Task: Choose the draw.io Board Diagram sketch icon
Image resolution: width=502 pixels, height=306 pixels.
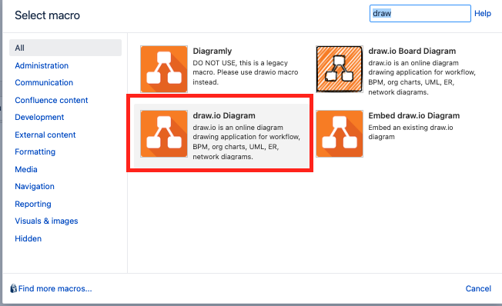Action: click(340, 69)
